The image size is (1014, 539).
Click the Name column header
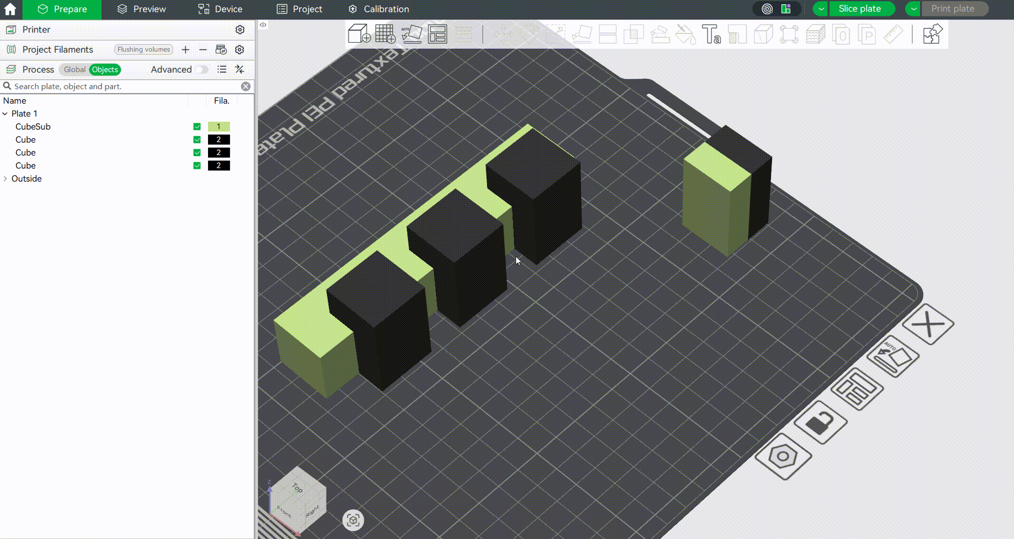click(14, 101)
